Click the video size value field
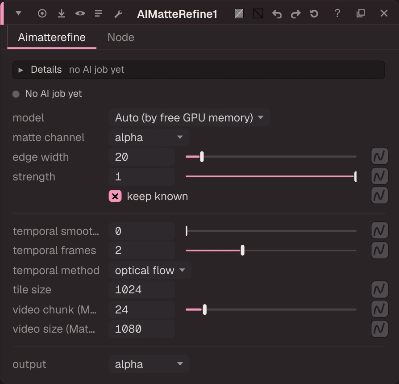Viewport: 399px width, 384px height. (x=142, y=329)
